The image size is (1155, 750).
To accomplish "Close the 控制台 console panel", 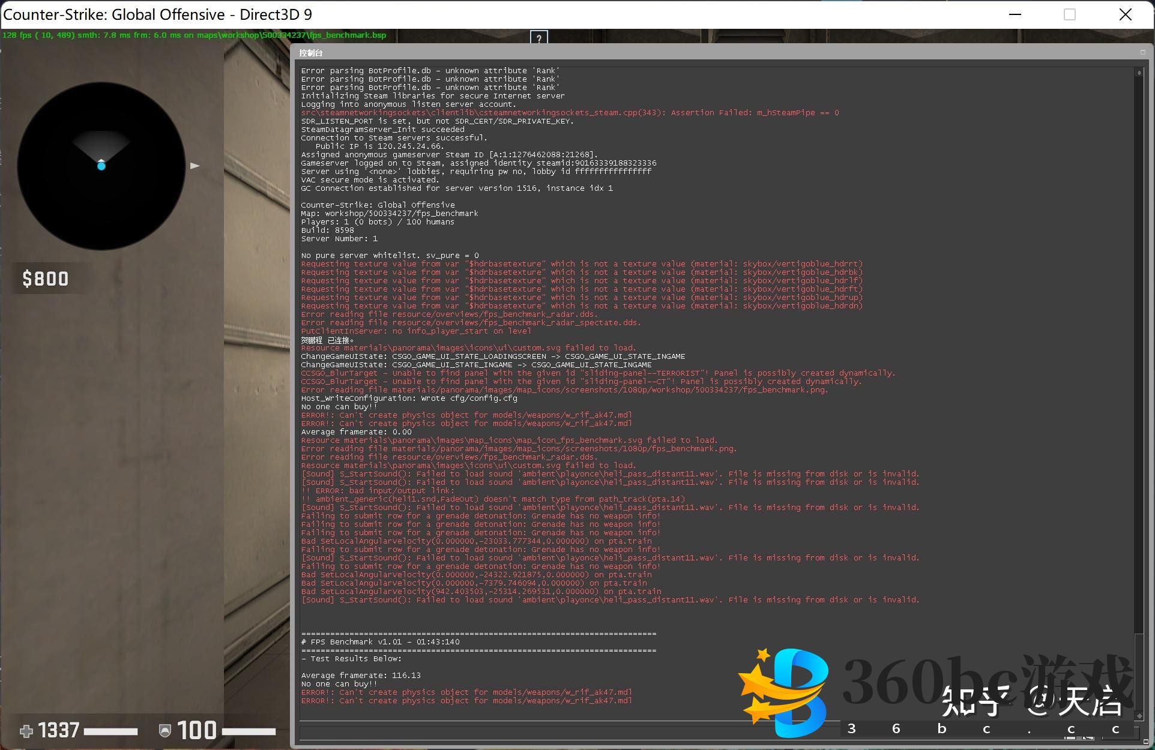I will [x=1143, y=53].
